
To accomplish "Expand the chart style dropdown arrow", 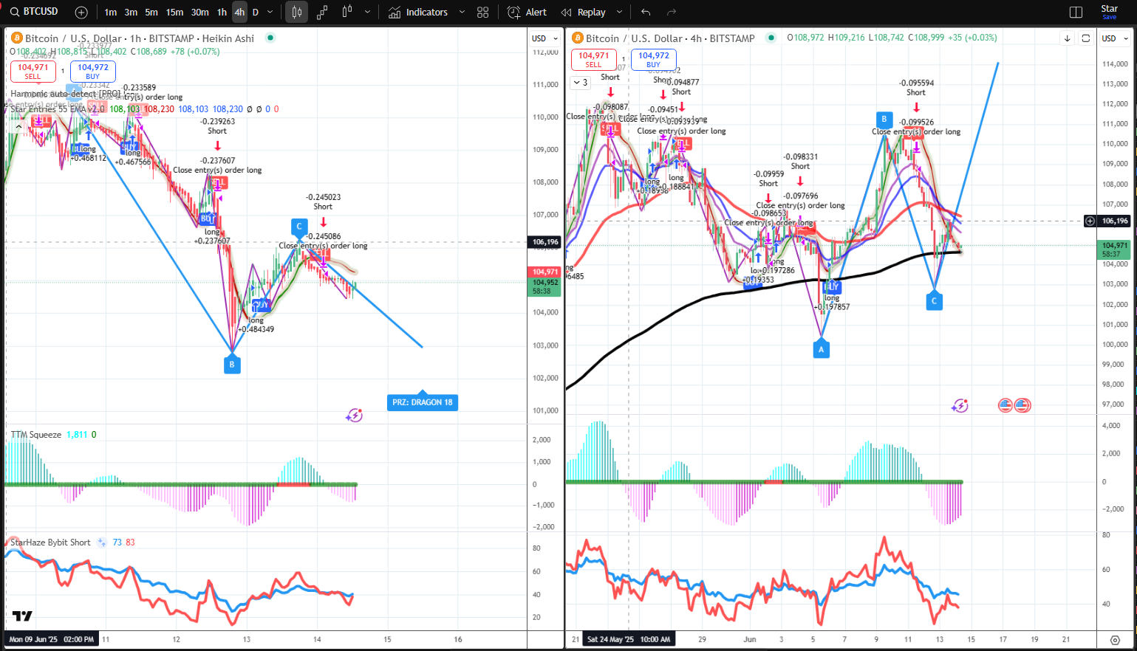I will pos(367,13).
